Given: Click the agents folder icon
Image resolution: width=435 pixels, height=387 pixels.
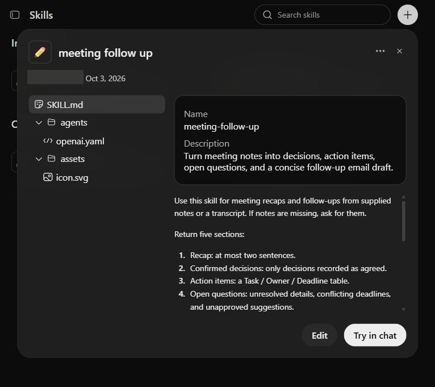Looking at the screenshot, I should click(x=51, y=122).
